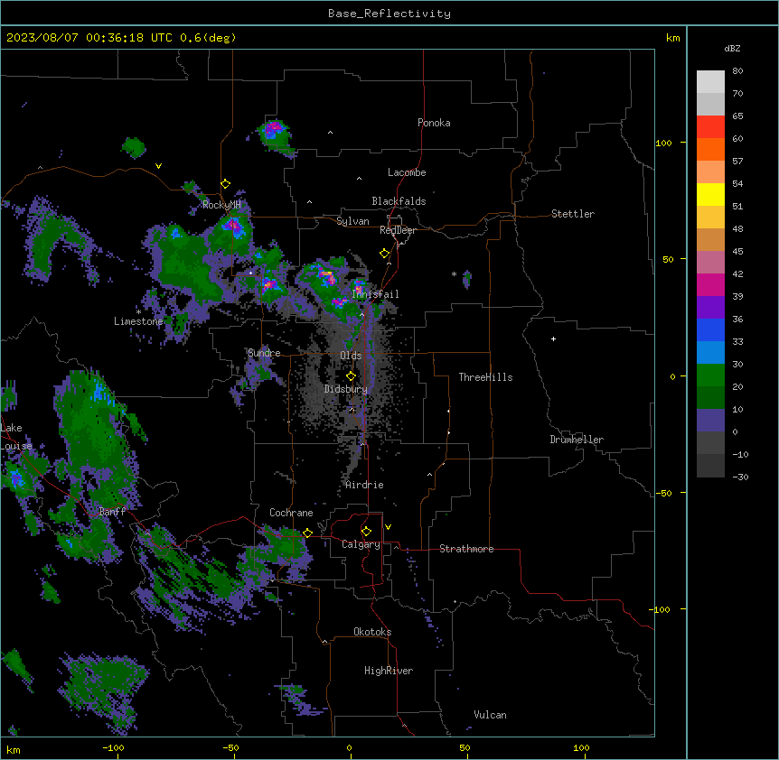Viewport: 779px width, 760px height.
Task: Click the Limestone label
Action: tap(138, 321)
